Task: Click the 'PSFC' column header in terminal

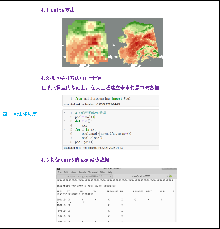Action: 149,191
